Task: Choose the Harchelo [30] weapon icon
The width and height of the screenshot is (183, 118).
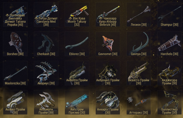Action: pos(170,44)
